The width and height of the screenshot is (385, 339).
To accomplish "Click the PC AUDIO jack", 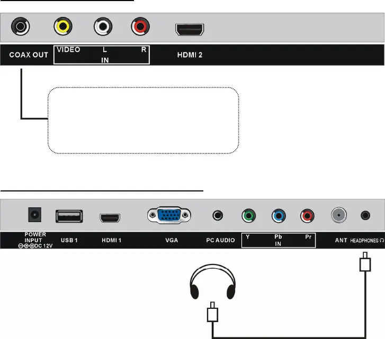I will (218, 216).
